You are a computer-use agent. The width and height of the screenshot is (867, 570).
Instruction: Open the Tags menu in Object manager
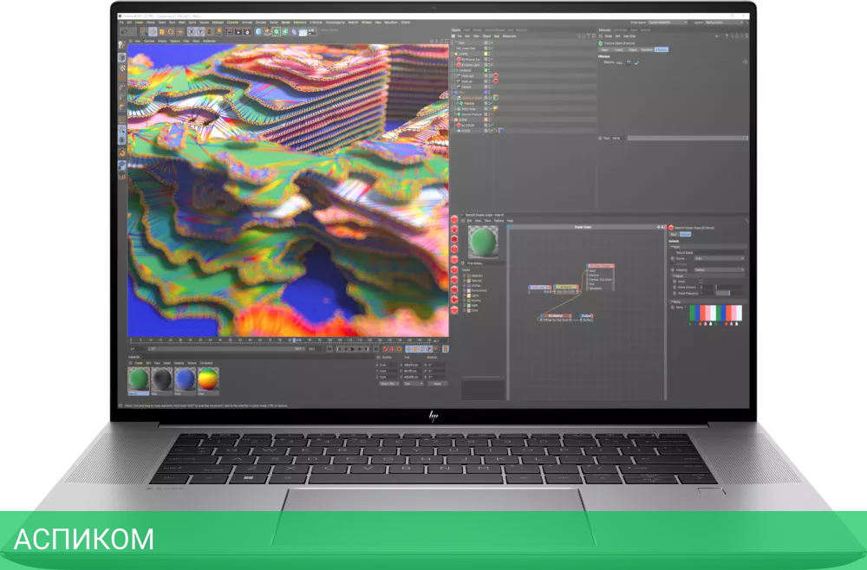point(497,36)
